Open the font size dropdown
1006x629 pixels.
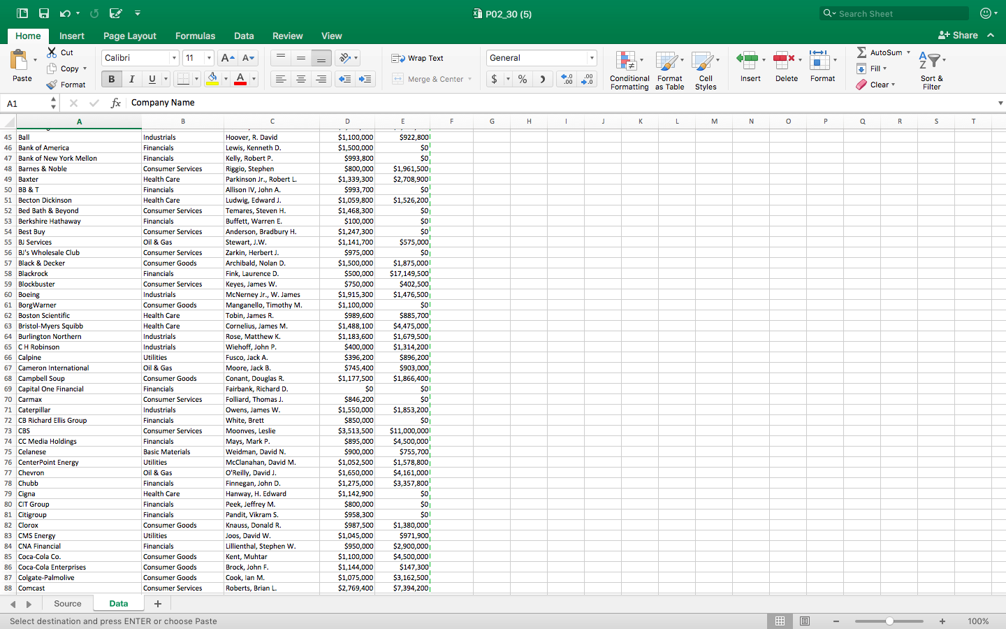[x=209, y=58]
